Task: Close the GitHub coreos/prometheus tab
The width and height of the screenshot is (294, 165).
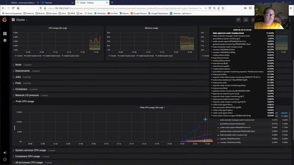Action: click(38, 3)
